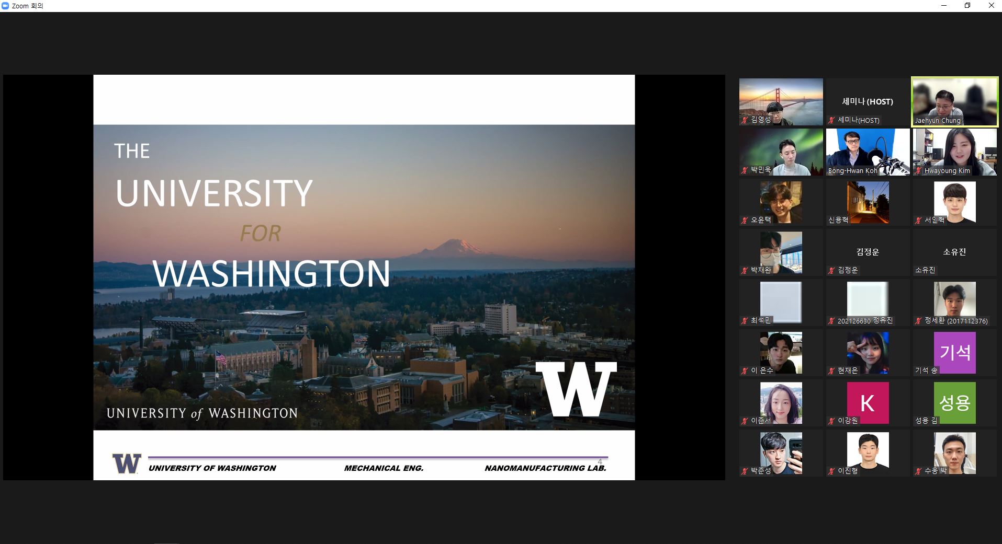1002x544 pixels.
Task: Click 현재은's profile photo
Action: coord(868,353)
